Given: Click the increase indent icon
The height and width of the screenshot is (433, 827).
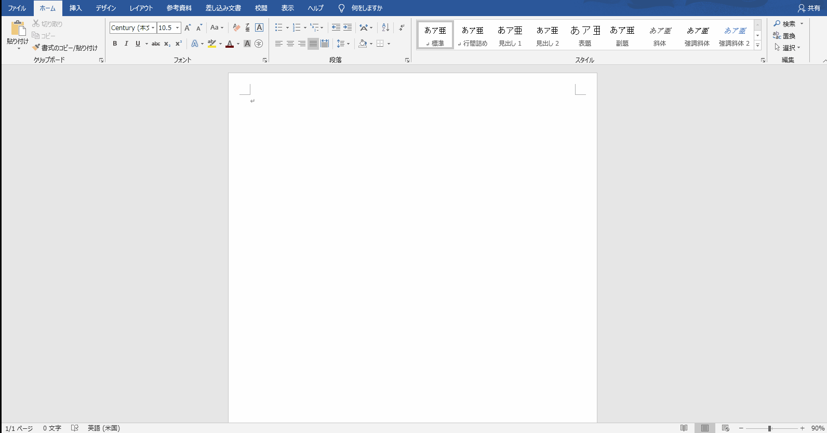Looking at the screenshot, I should 348,27.
